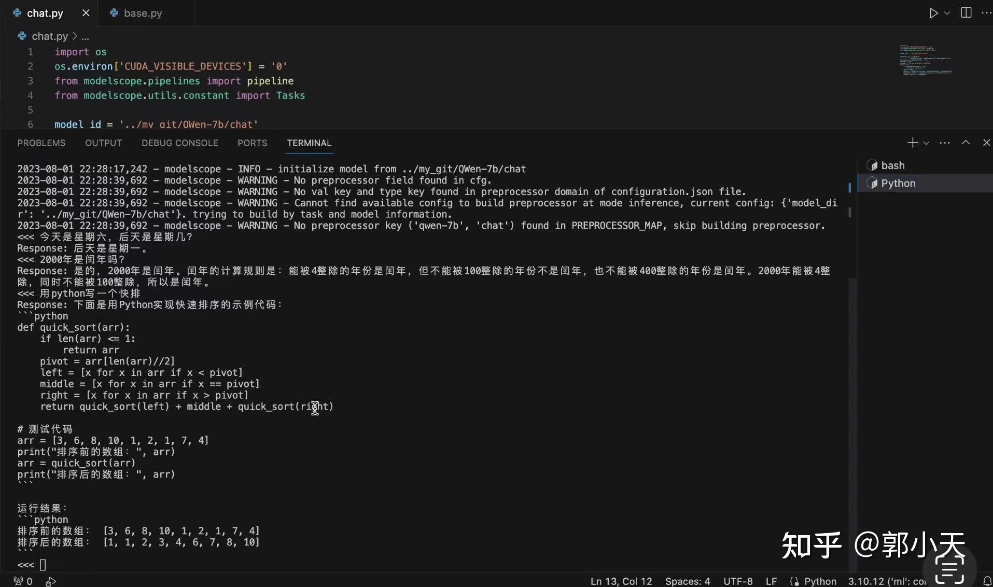Screen dimensions: 993x587
Task: Open the PROBLEMS panel tab
Action: click(x=41, y=143)
